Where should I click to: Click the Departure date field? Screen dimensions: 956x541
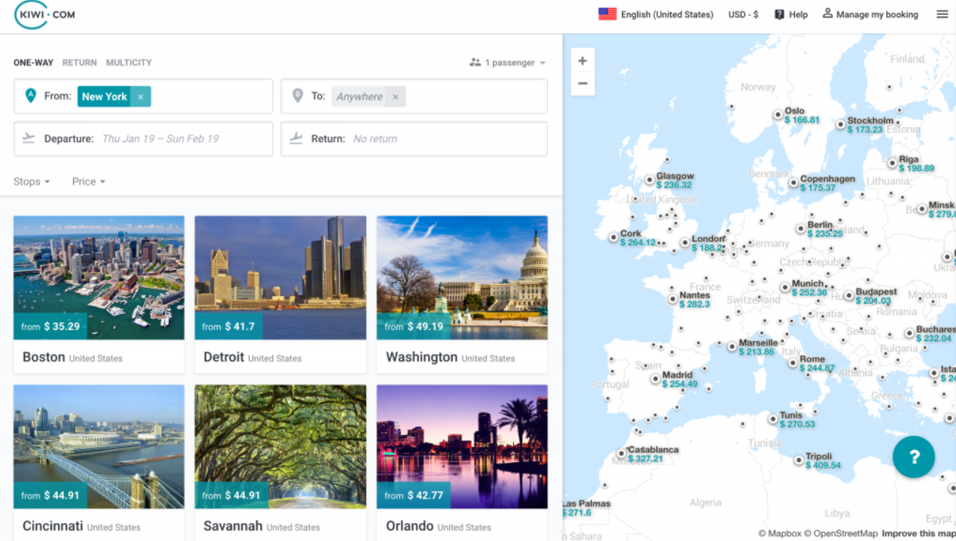click(143, 138)
